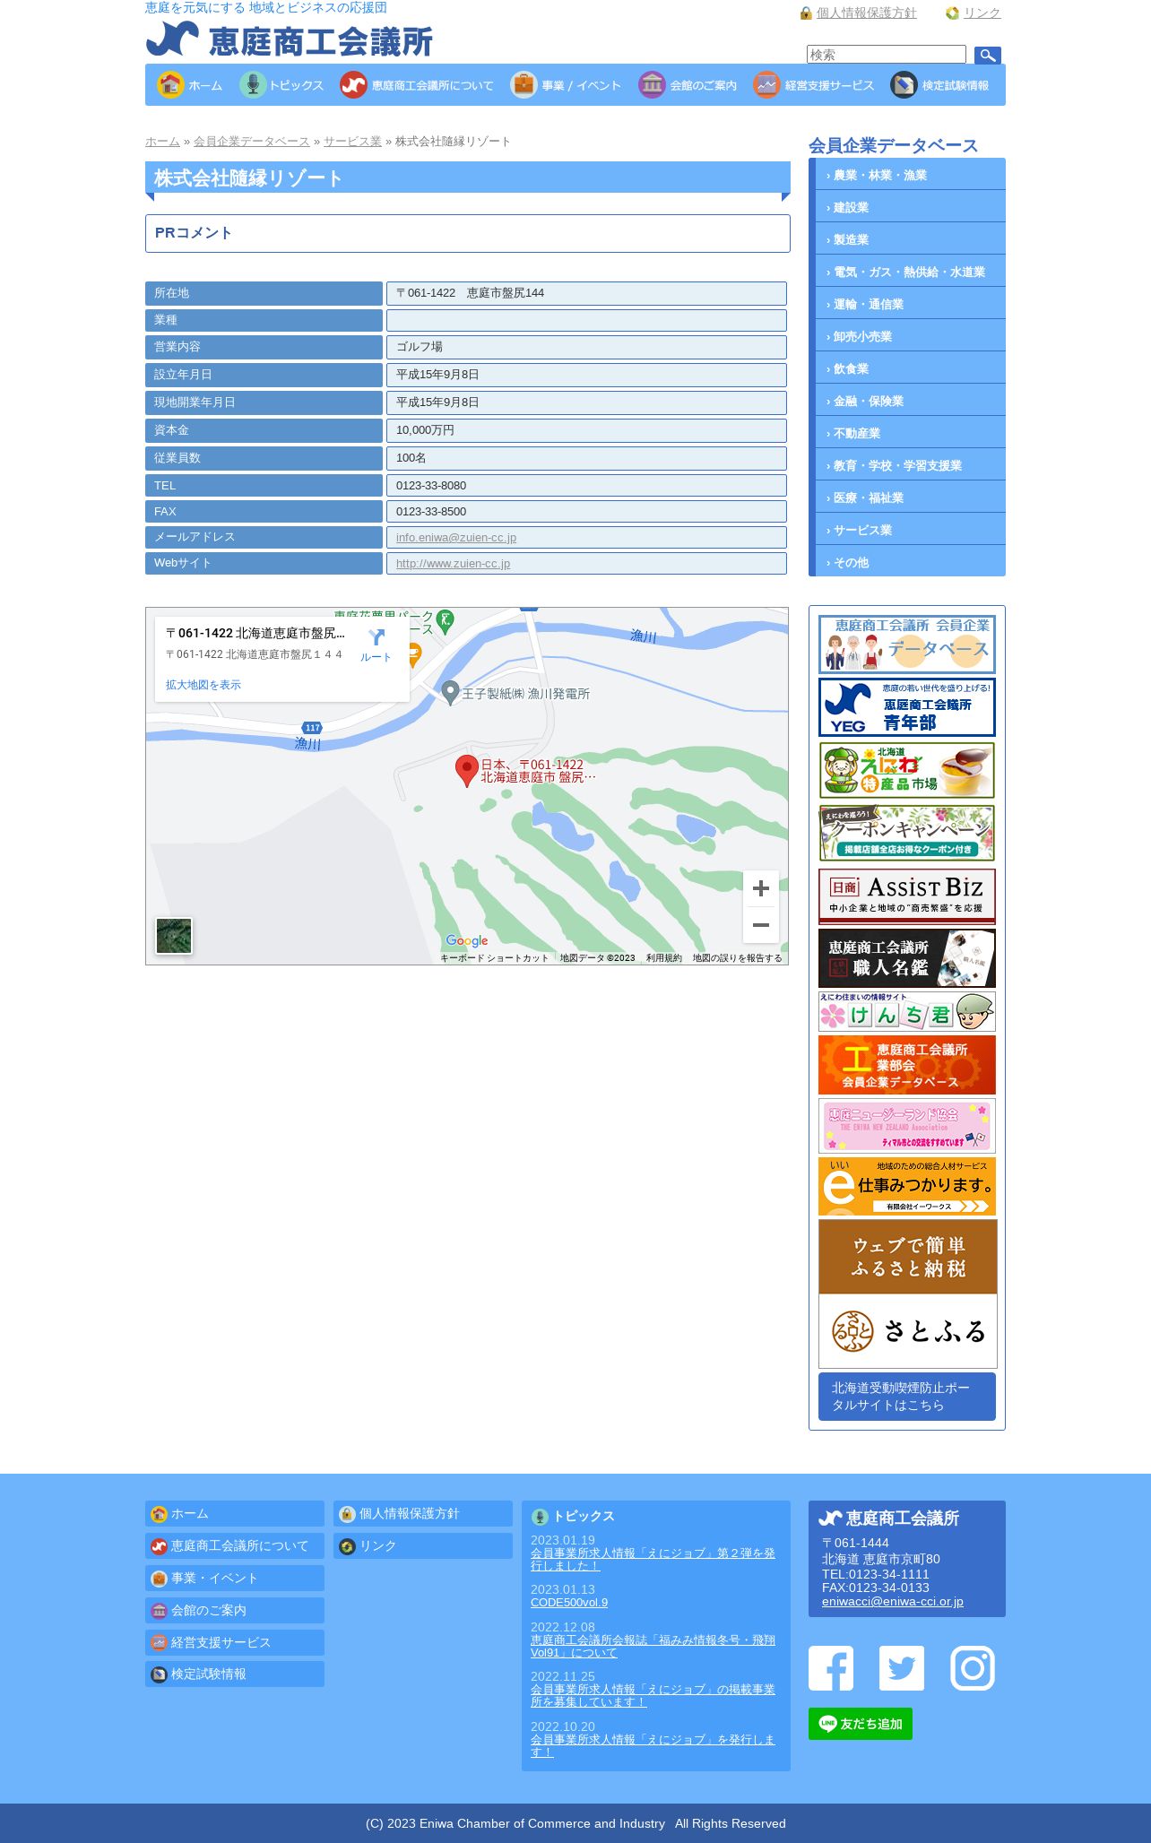Select 医療・福祉業 category

click(x=910, y=498)
